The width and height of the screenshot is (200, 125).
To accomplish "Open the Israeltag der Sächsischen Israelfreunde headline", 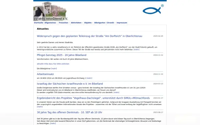I will click(x=70, y=84).
